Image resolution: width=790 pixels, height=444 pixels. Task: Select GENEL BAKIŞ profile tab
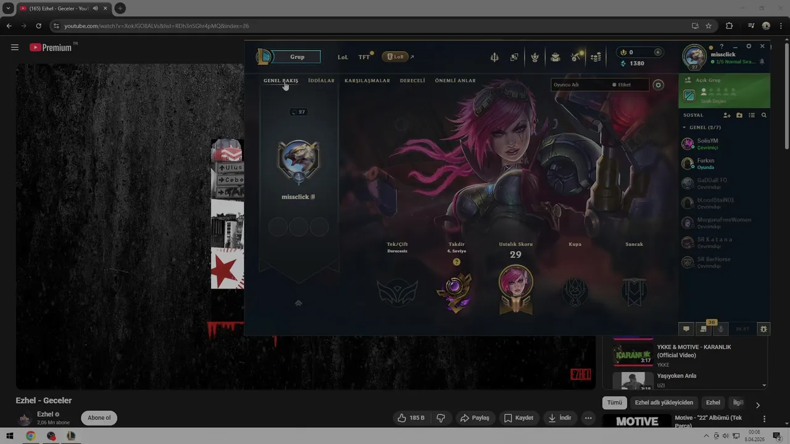pyautogui.click(x=281, y=81)
